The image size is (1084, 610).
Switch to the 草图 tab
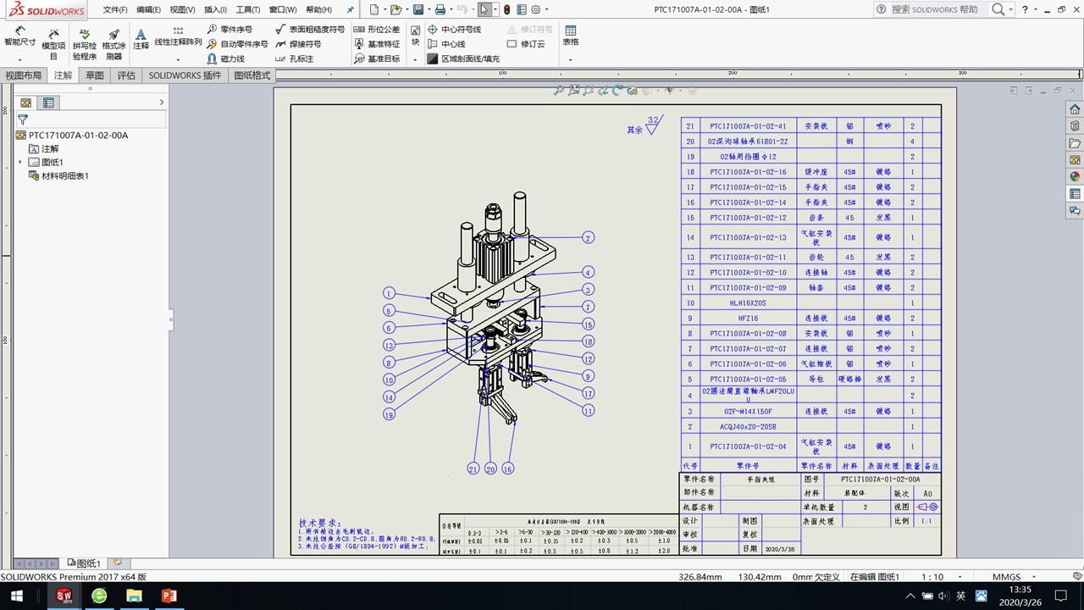click(x=94, y=75)
